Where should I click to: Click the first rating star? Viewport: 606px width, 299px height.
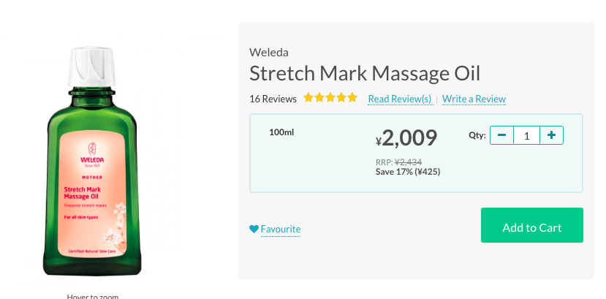point(308,97)
